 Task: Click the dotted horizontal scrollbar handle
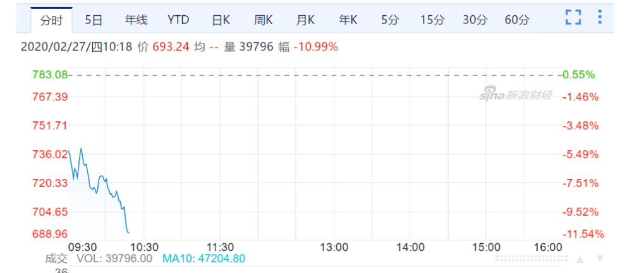(x=529, y=258)
